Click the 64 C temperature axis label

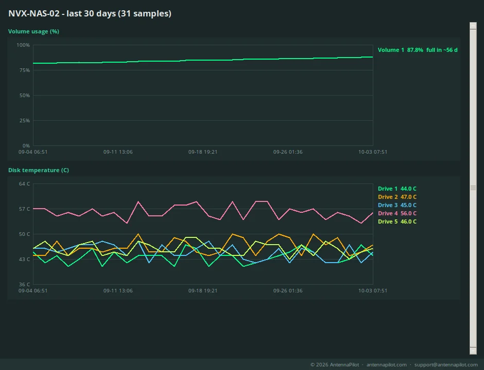click(24, 184)
